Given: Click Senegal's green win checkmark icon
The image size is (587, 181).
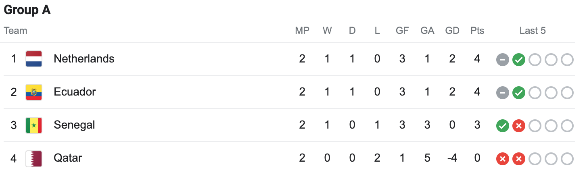Looking at the screenshot, I should (502, 126).
